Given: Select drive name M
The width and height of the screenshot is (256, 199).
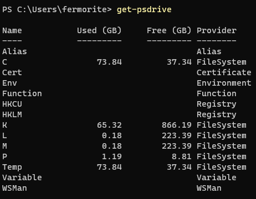Looking at the screenshot, I should tap(4, 146).
